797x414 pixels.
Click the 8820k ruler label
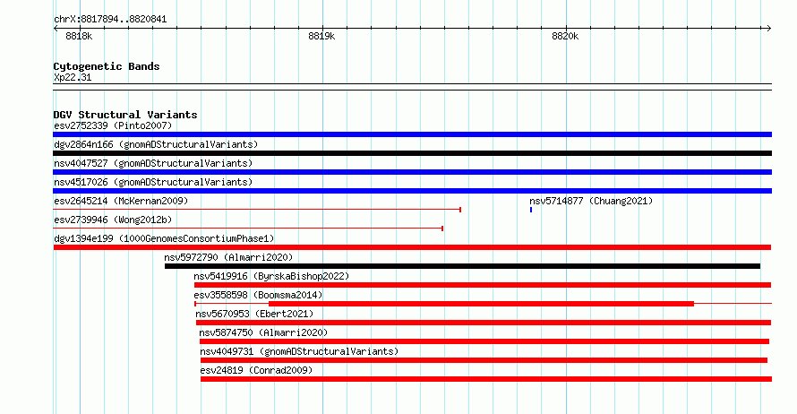pyautogui.click(x=565, y=36)
